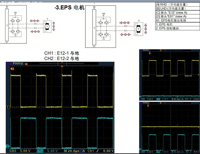Click the legend row '[A] RHD'
The width and height of the screenshot is (200, 154).
[171, 5]
